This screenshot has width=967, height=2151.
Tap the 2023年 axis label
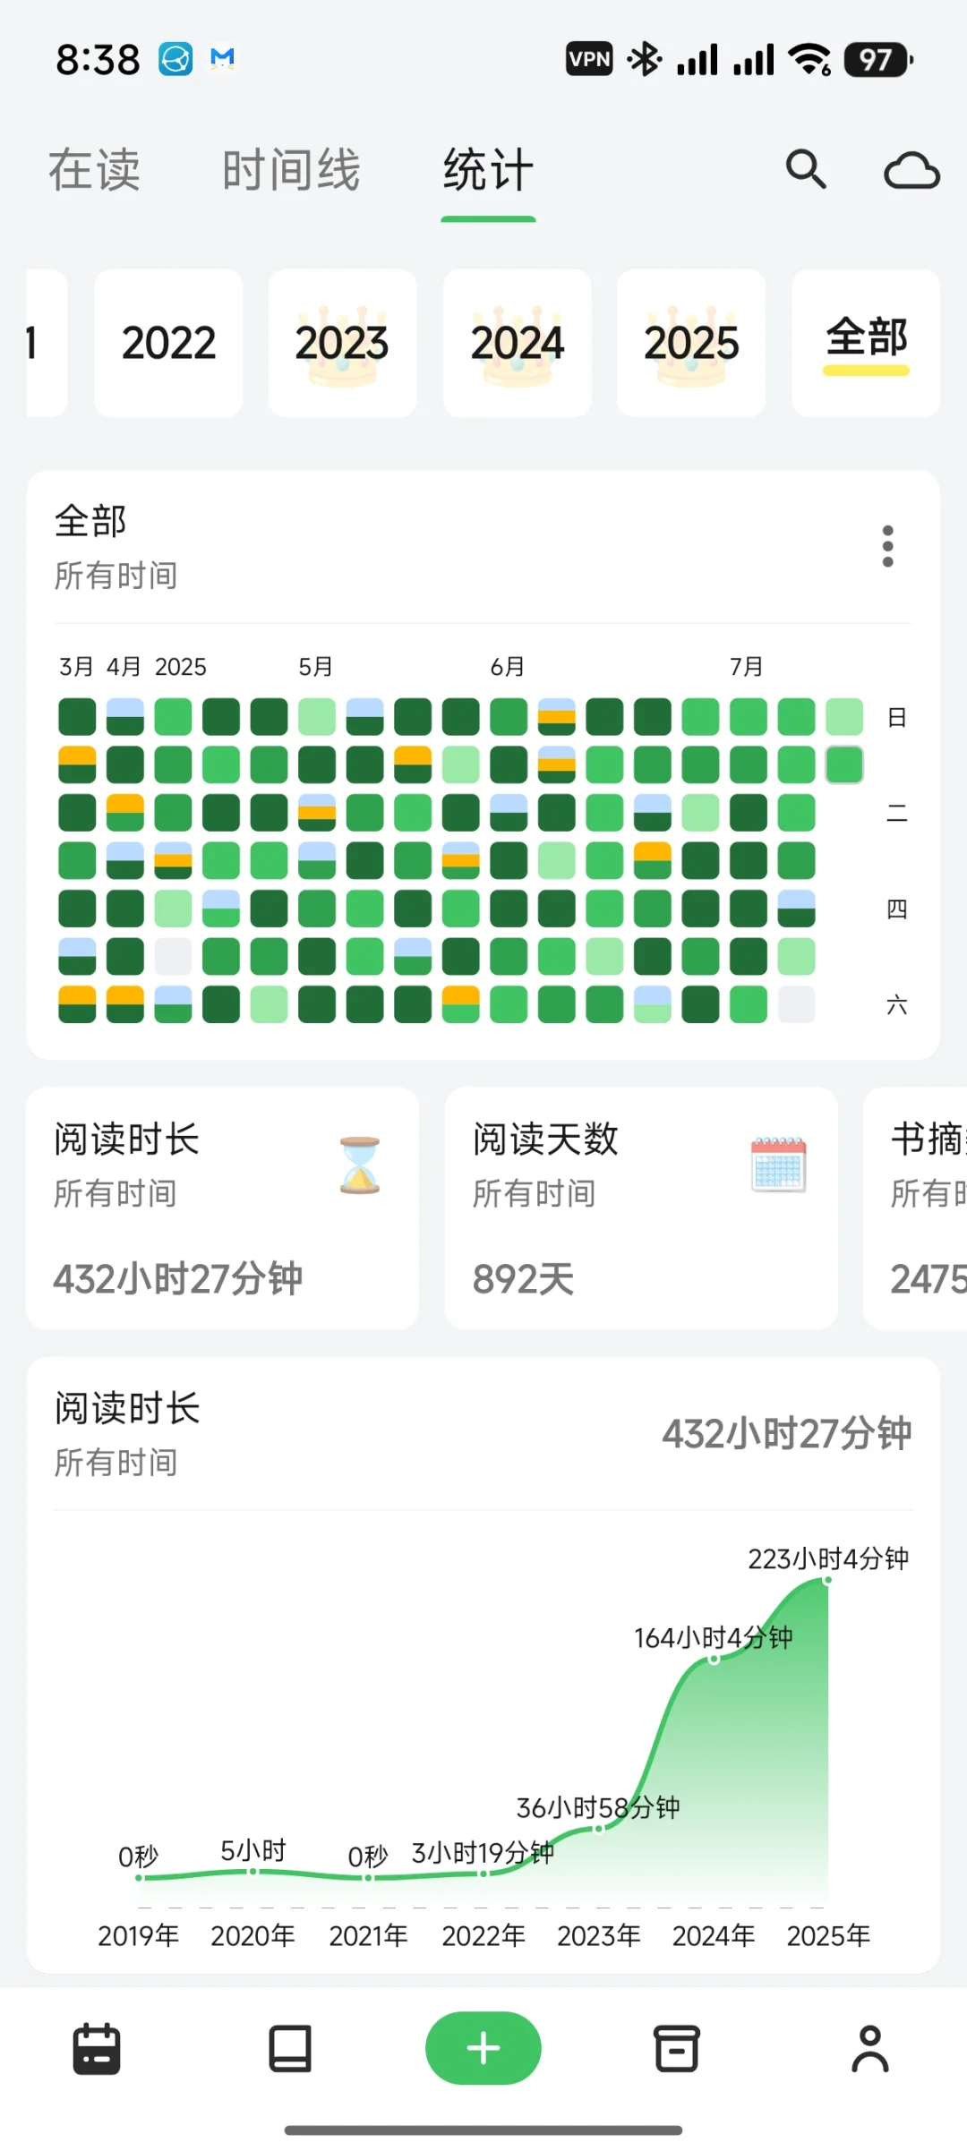(598, 1936)
